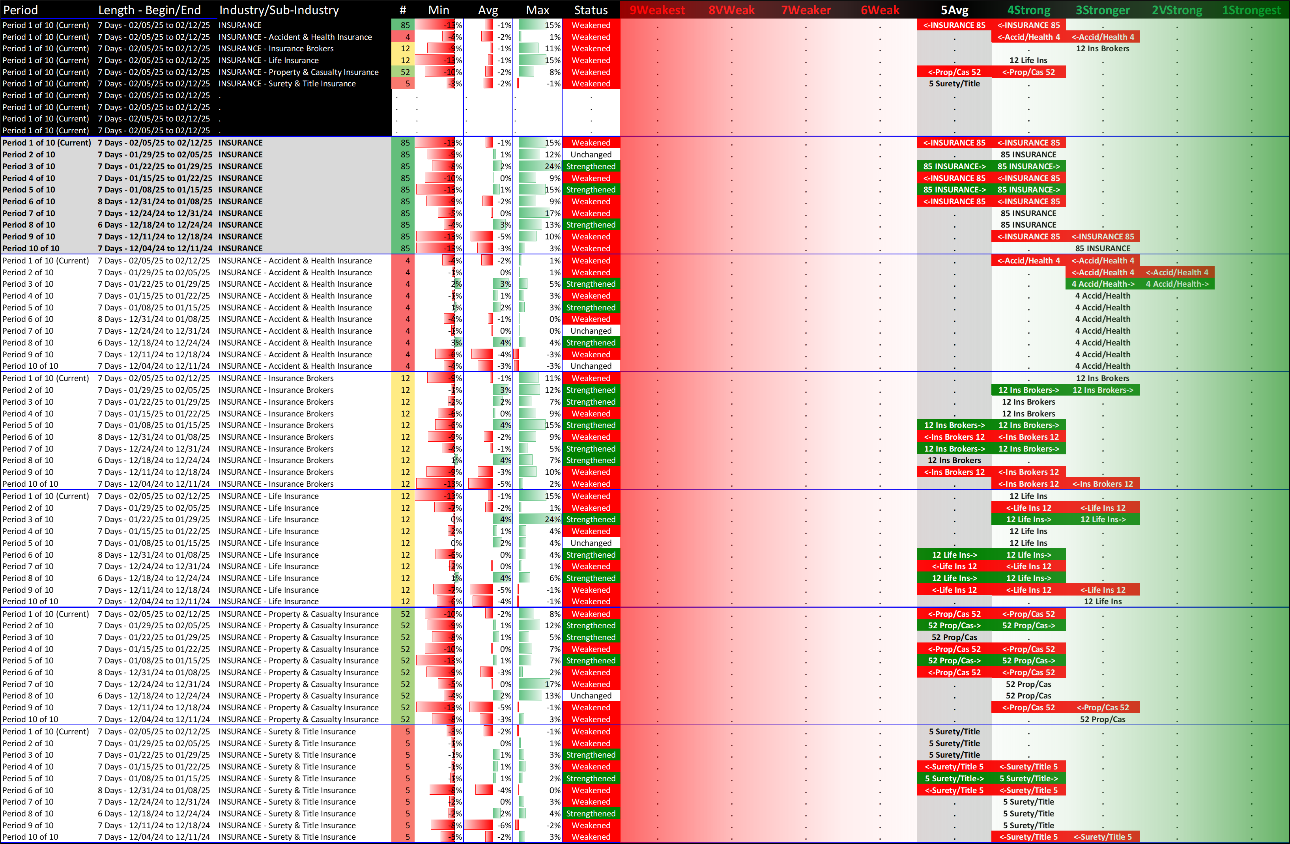Select '12 Life Ins' cell under 3Stronger column
Image resolution: width=1290 pixels, height=844 pixels.
[1103, 601]
